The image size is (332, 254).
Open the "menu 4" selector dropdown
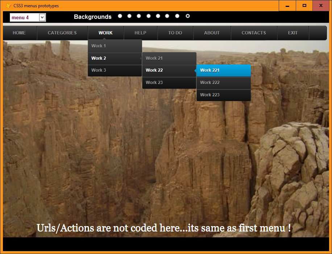click(x=42, y=17)
